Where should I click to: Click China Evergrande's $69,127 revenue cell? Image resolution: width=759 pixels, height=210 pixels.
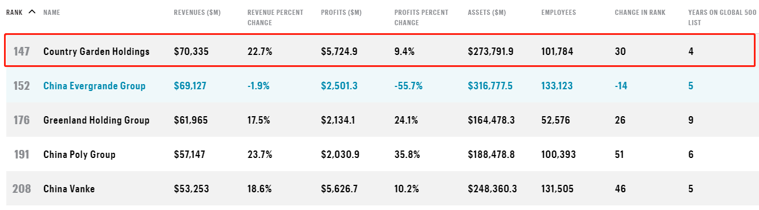[x=190, y=86]
